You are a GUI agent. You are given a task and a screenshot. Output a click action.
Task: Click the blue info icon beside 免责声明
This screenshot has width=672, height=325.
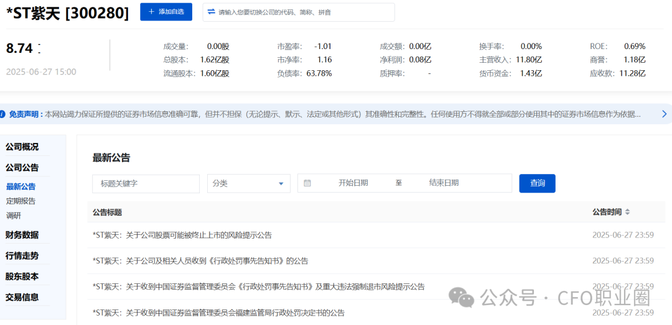3,114
